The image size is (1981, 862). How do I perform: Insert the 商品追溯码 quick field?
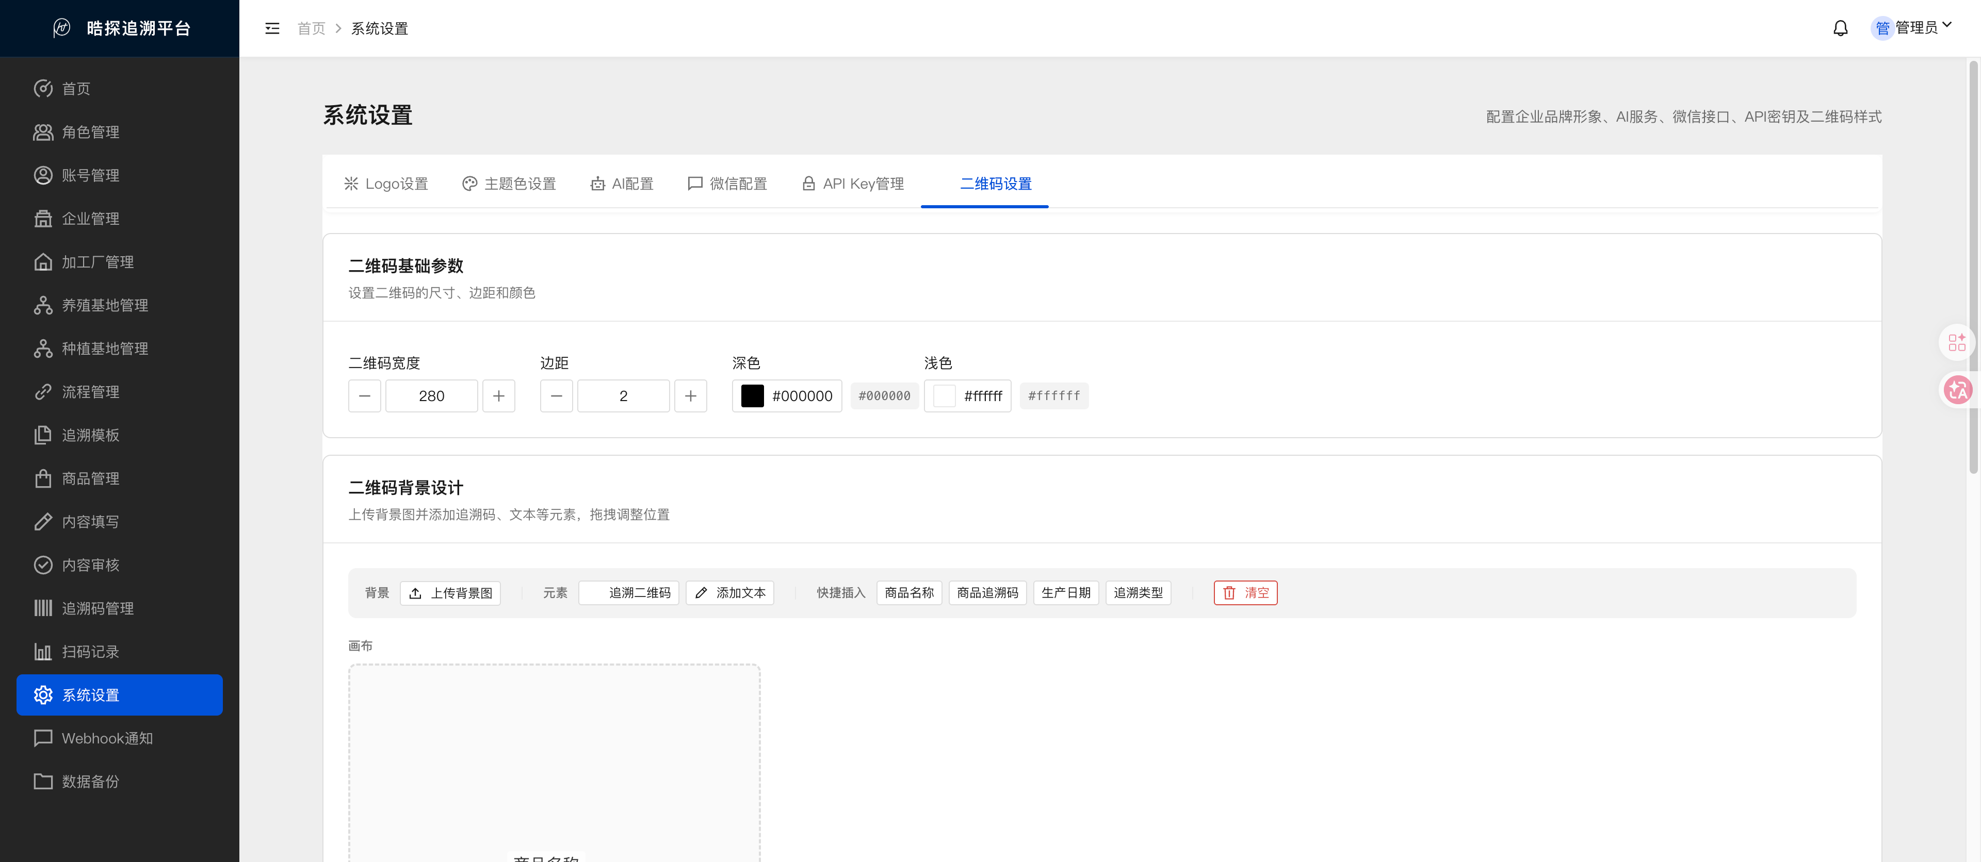987,593
